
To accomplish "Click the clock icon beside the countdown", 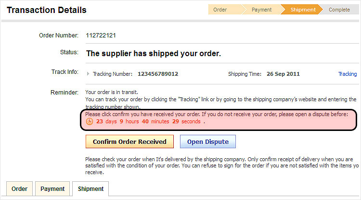I will coord(89,121).
